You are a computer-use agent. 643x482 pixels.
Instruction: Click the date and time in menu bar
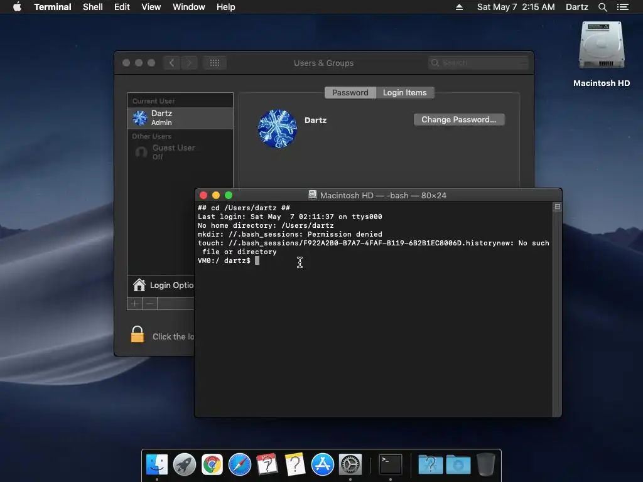pos(516,7)
